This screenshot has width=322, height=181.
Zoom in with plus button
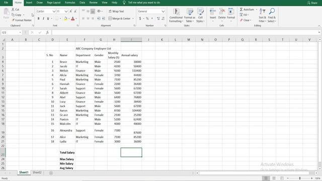click(311, 178)
